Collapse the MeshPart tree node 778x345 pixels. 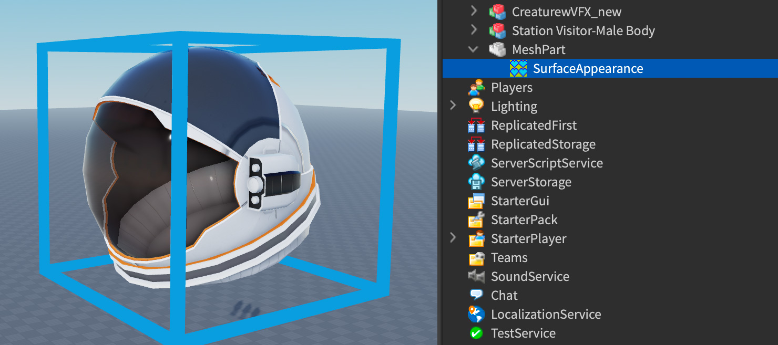(x=474, y=49)
